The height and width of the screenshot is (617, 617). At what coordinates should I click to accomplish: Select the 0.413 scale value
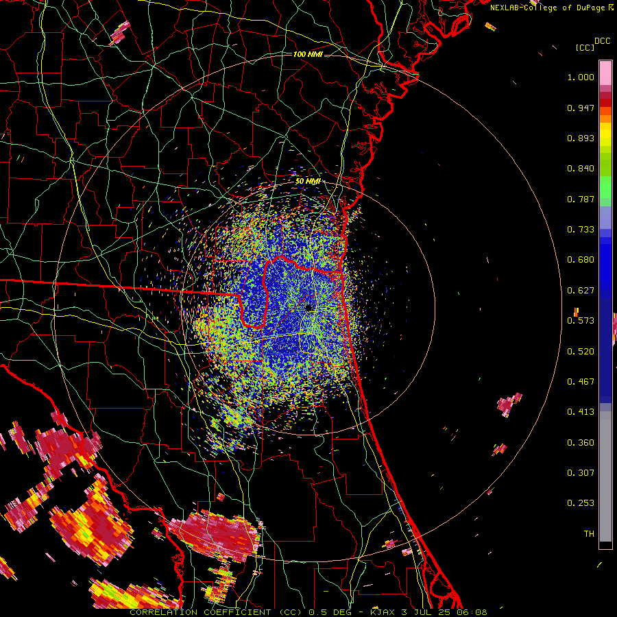(x=581, y=412)
